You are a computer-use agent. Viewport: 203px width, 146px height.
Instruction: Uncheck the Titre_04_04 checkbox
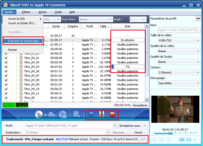(x=6, y=67)
